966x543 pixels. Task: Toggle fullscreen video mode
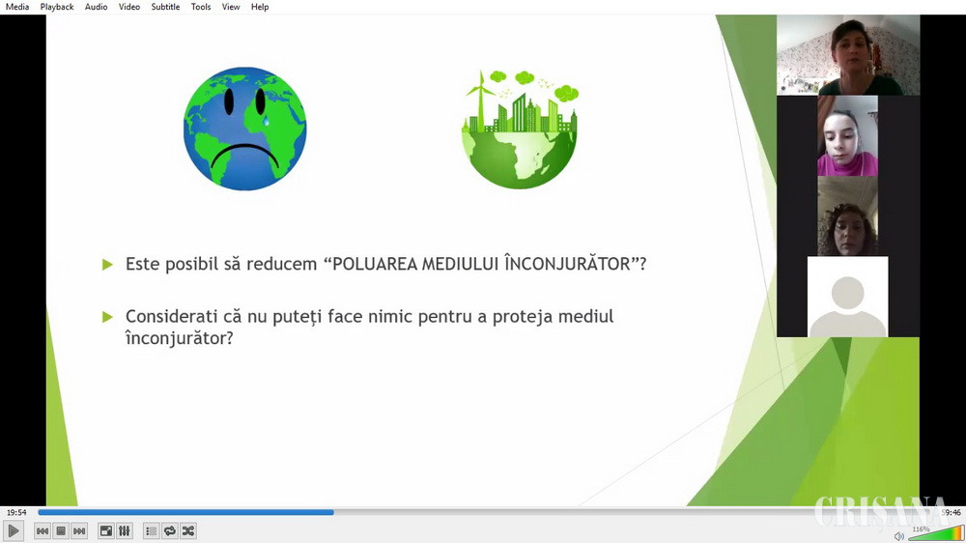click(106, 530)
